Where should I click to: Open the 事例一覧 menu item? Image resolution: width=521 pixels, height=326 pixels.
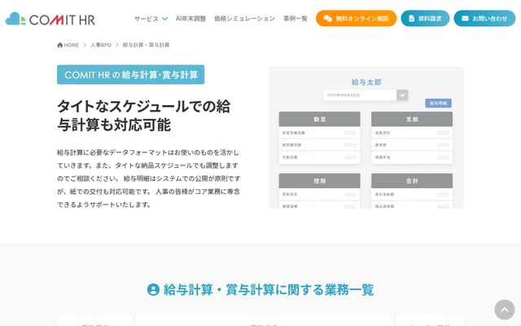[x=296, y=19]
